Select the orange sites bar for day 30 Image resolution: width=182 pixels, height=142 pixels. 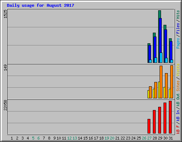click(x=166, y=86)
